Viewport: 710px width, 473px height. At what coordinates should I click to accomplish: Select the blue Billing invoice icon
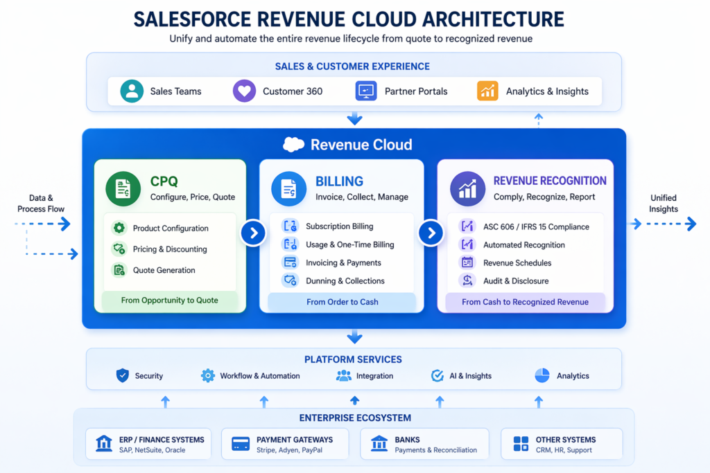(x=288, y=188)
